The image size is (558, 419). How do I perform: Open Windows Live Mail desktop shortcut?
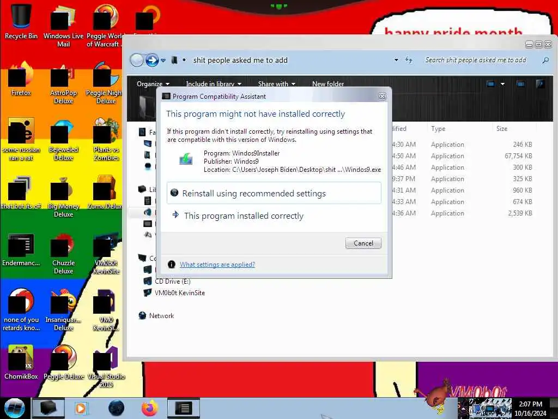pos(63,26)
